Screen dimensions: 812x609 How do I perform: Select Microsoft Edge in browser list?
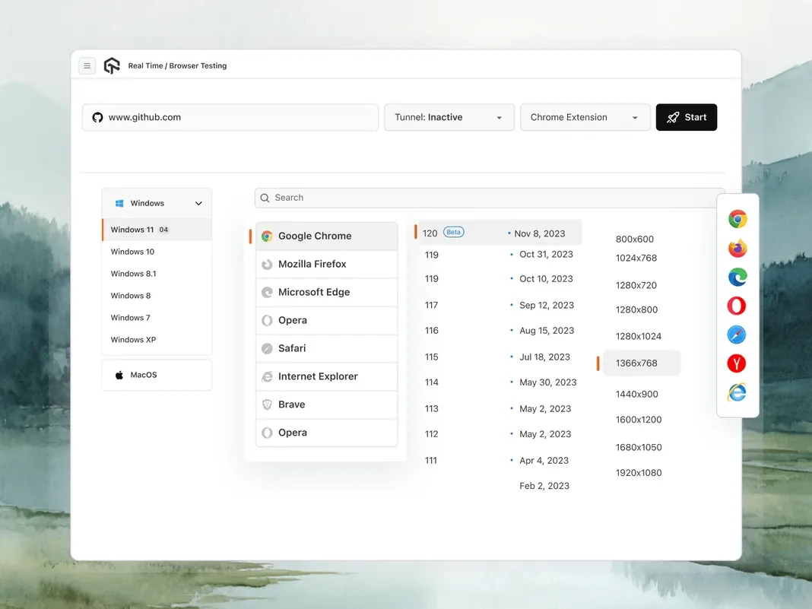[x=327, y=292]
